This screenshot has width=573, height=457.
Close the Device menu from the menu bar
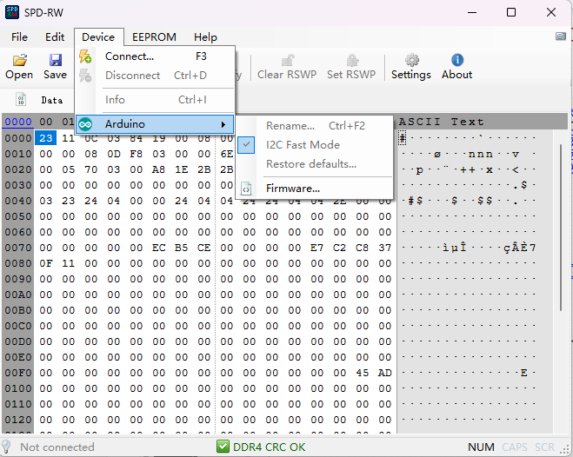click(x=98, y=36)
